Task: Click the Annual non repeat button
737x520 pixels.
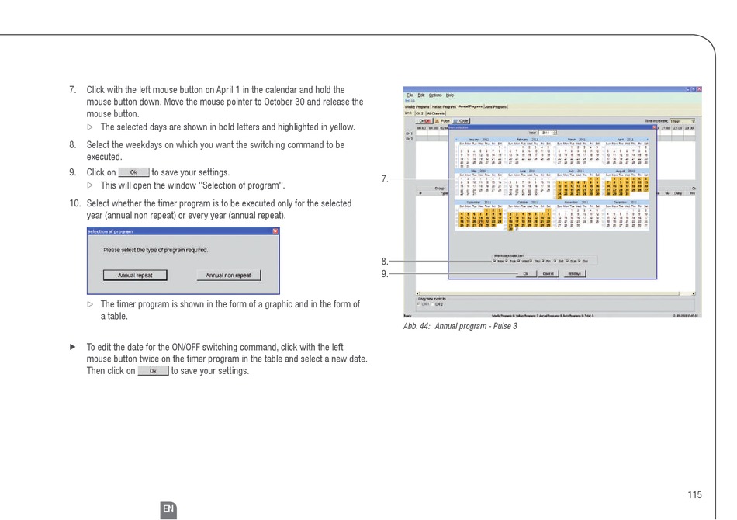Action: click(228, 275)
